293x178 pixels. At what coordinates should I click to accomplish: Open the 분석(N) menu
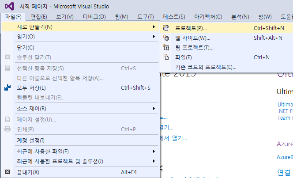coord(240,17)
